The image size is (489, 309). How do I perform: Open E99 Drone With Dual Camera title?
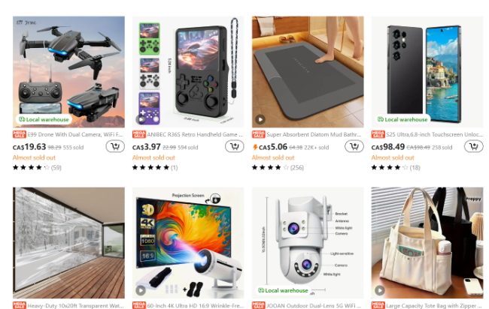tap(75, 134)
